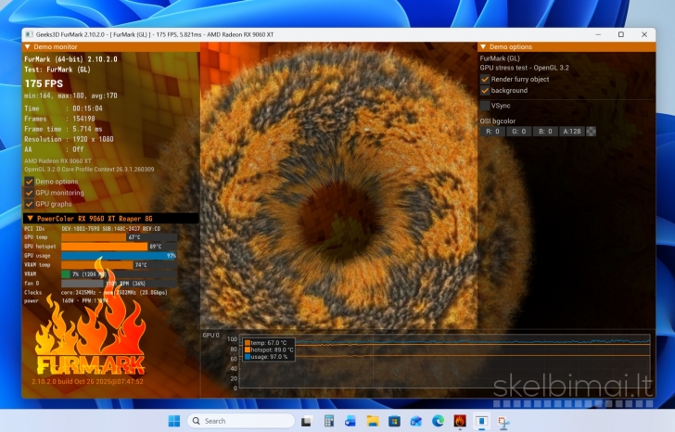Click the PCI IDs DEV:1002-7590 line
The image size is (675, 432).
coord(92,228)
